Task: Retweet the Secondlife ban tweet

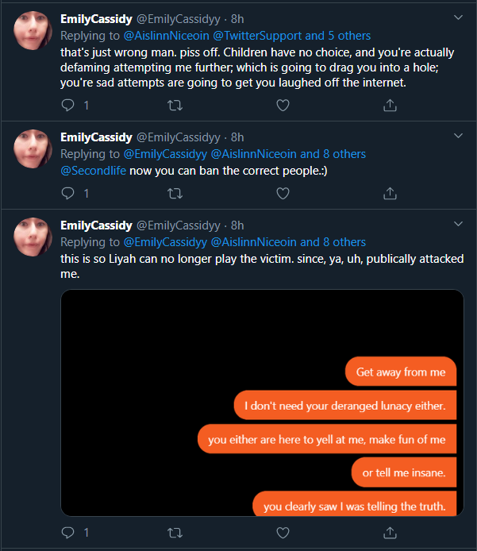Action: click(175, 193)
